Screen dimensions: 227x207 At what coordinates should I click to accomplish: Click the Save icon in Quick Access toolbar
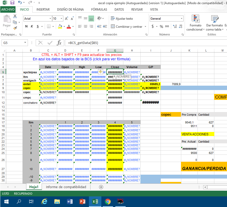(x=12, y=3)
